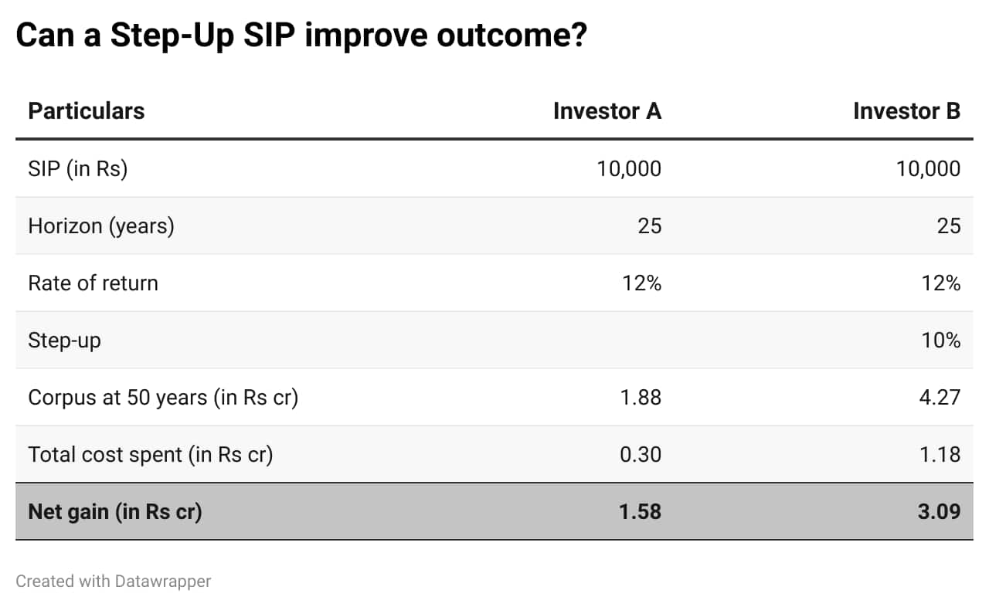Select the "Step-up" row label
Viewport: 989px width, 607px height.
[64, 340]
